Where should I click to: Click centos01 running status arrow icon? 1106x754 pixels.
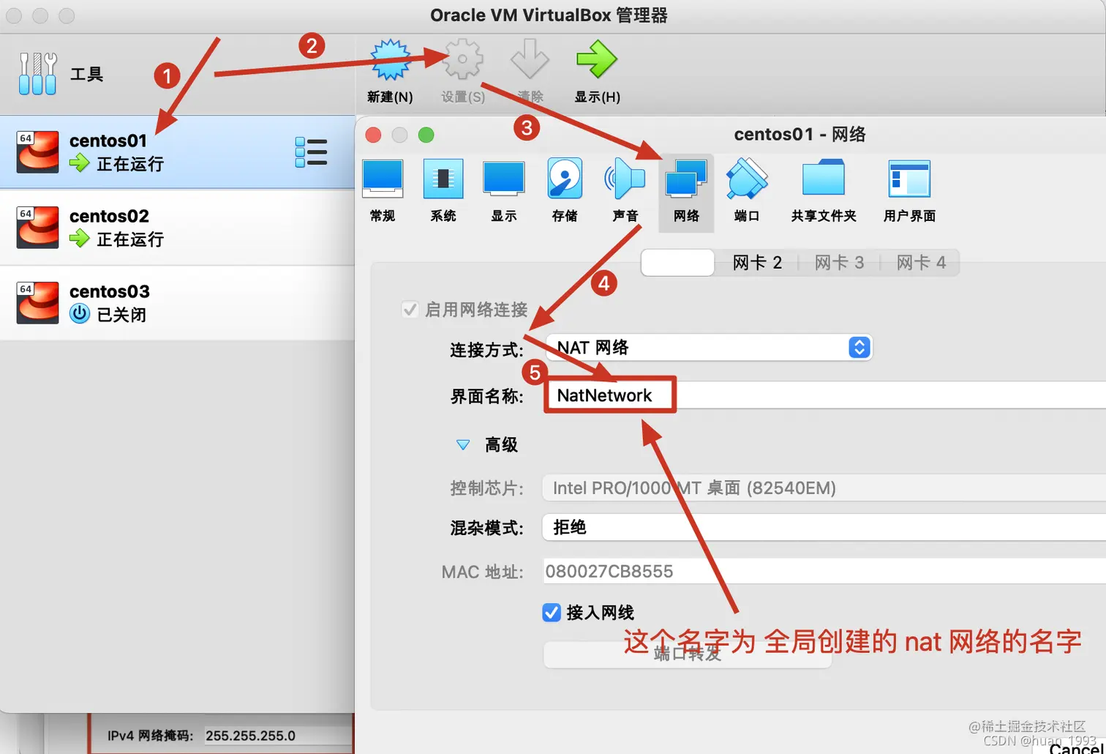pos(80,163)
